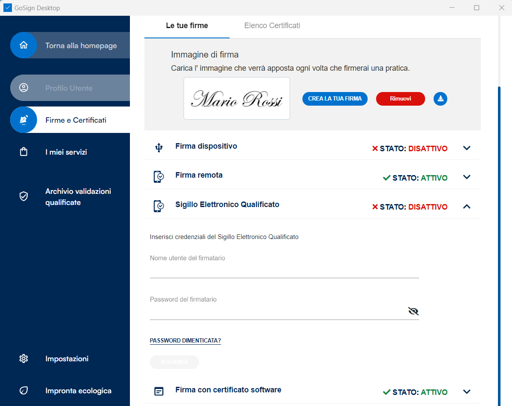512x406 pixels.
Task: Collapse the Sigillo Elettronico Qualificato section
Action: coord(467,207)
